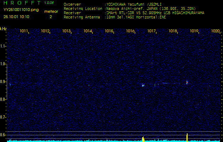Image resolution: width=223 pixels, height=142 pixels.
Task: Click the Receiver SMArt RTL-SDR V5 line
Action: (x=154, y=12)
